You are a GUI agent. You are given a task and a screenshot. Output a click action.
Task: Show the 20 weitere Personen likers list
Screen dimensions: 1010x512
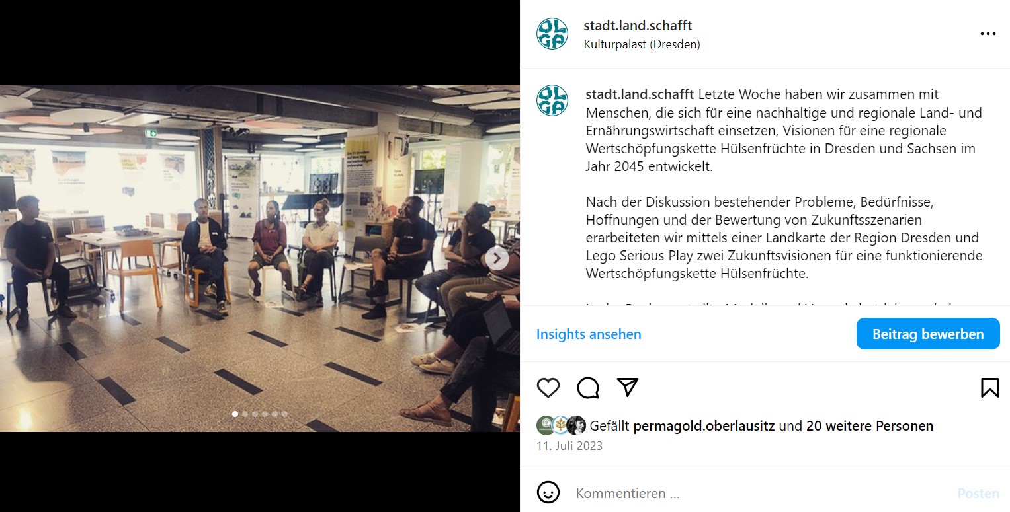pyautogui.click(x=870, y=426)
